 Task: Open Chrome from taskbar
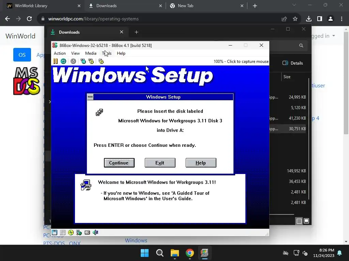189,253
